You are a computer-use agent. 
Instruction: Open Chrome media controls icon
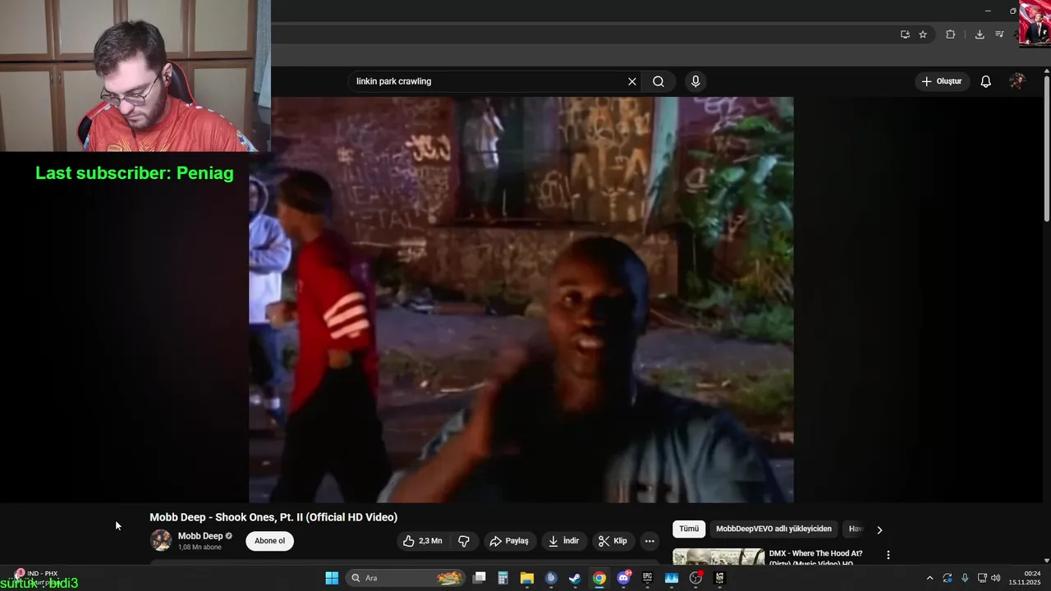[999, 34]
